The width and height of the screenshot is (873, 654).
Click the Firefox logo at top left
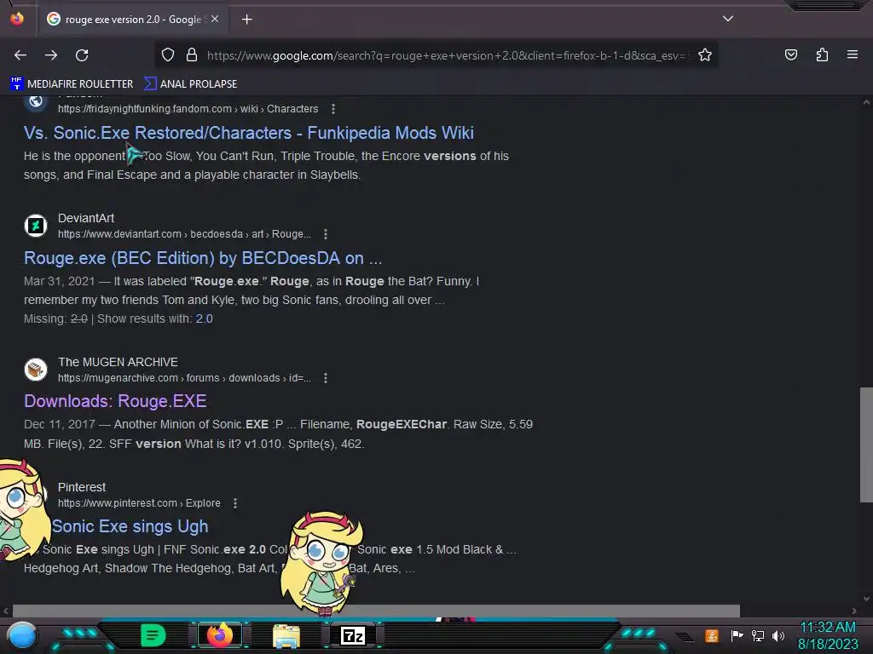coord(17,19)
